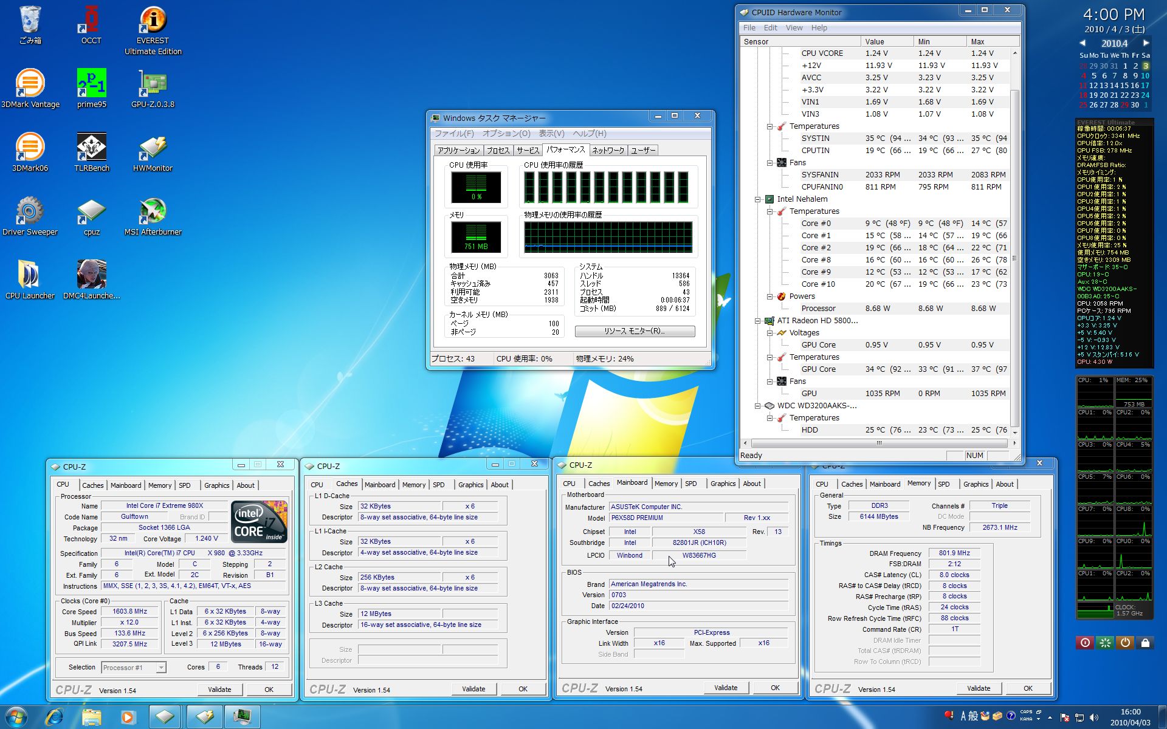1167x729 pixels.
Task: Select HWMonitor desktop shortcut icon
Action: click(153, 152)
